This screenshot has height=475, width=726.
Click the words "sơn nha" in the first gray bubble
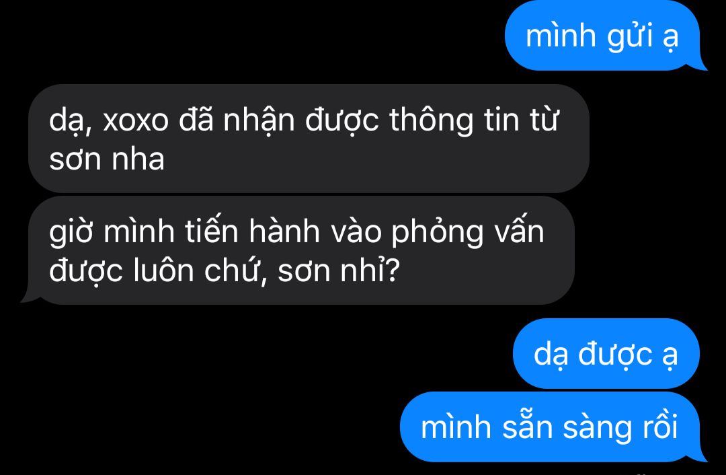[107, 159]
